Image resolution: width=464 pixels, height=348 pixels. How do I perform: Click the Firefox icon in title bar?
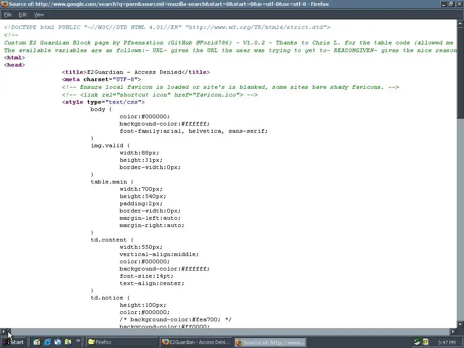(4, 4)
